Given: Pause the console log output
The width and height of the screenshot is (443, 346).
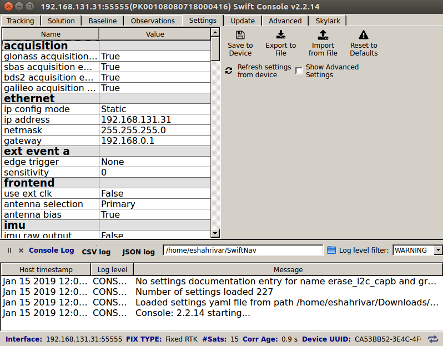Looking at the screenshot, I should [x=9, y=250].
